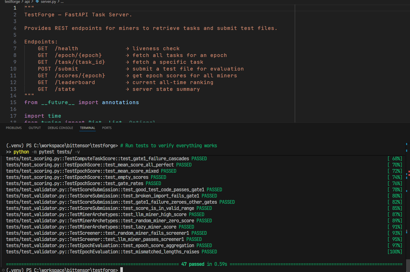
Task: Click line number 1 in editor gutter
Action: coord(15,8)
